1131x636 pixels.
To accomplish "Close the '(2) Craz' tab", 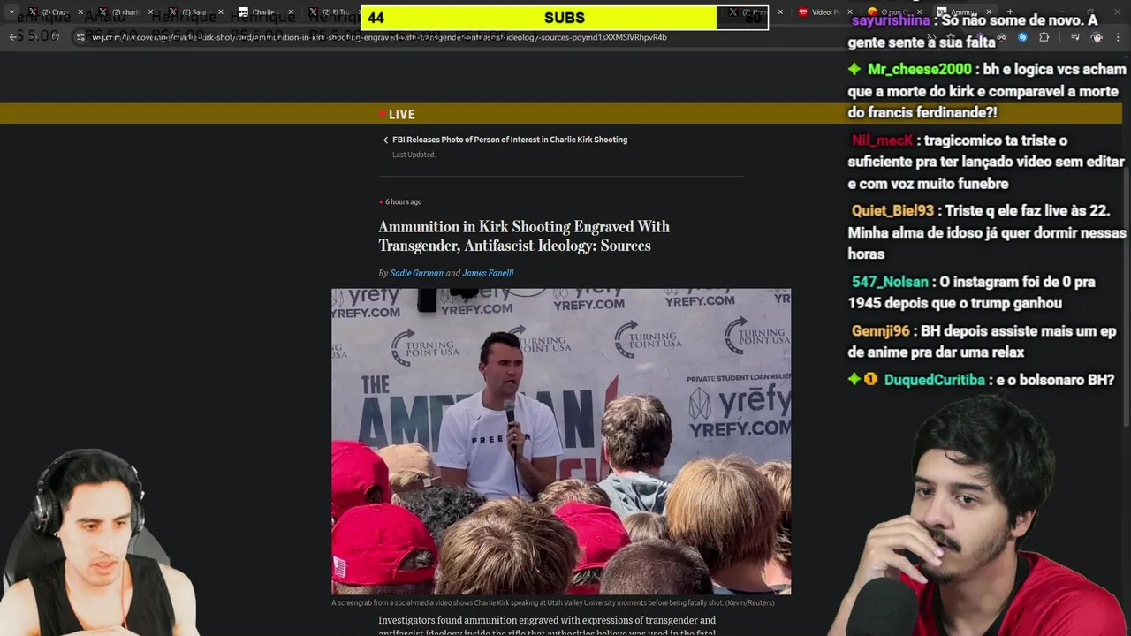I will click(x=80, y=12).
